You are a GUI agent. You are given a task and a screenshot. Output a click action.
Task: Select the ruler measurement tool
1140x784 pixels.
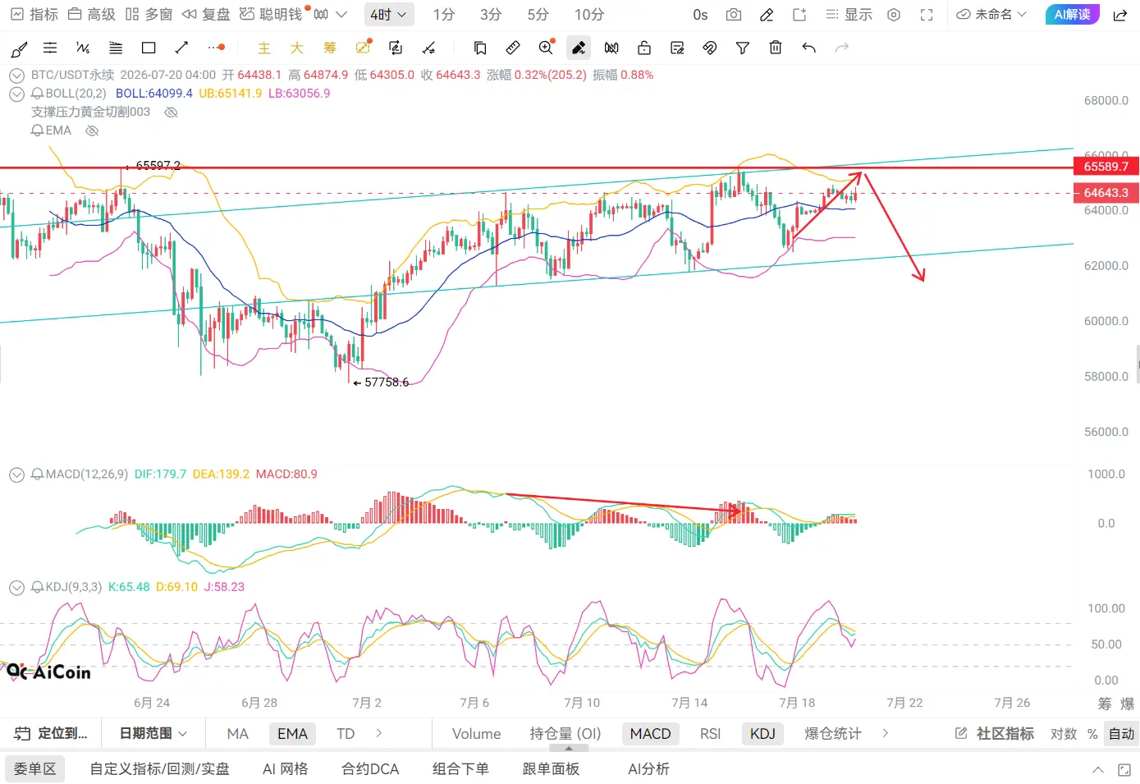pos(513,48)
